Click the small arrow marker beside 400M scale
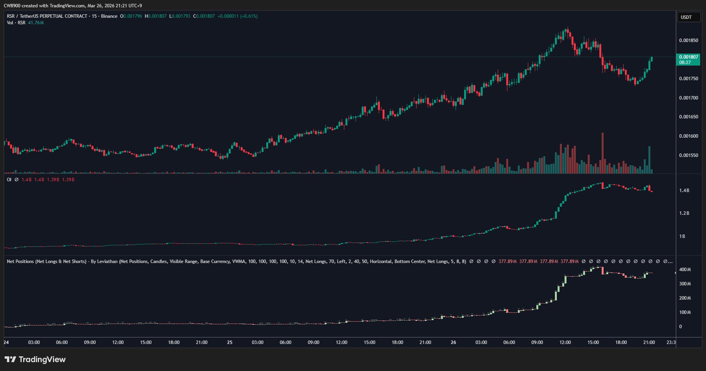Screen dimensions: 706x371 [x=675, y=273]
